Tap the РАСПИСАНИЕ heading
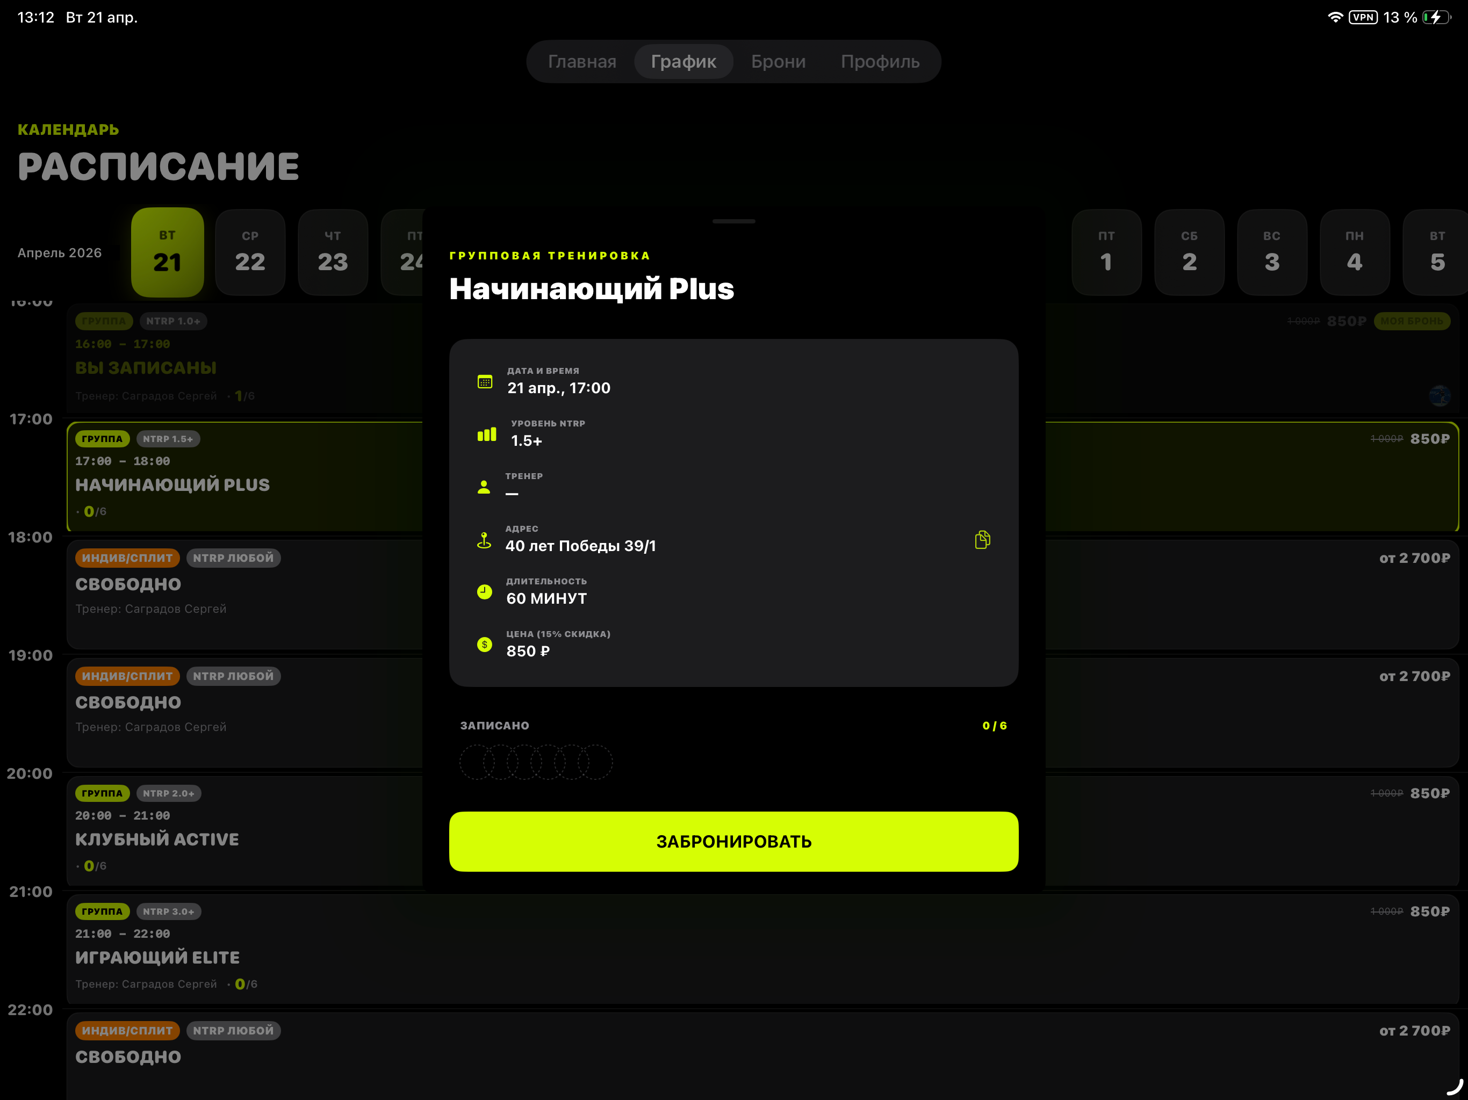This screenshot has width=1468, height=1100. tap(158, 166)
